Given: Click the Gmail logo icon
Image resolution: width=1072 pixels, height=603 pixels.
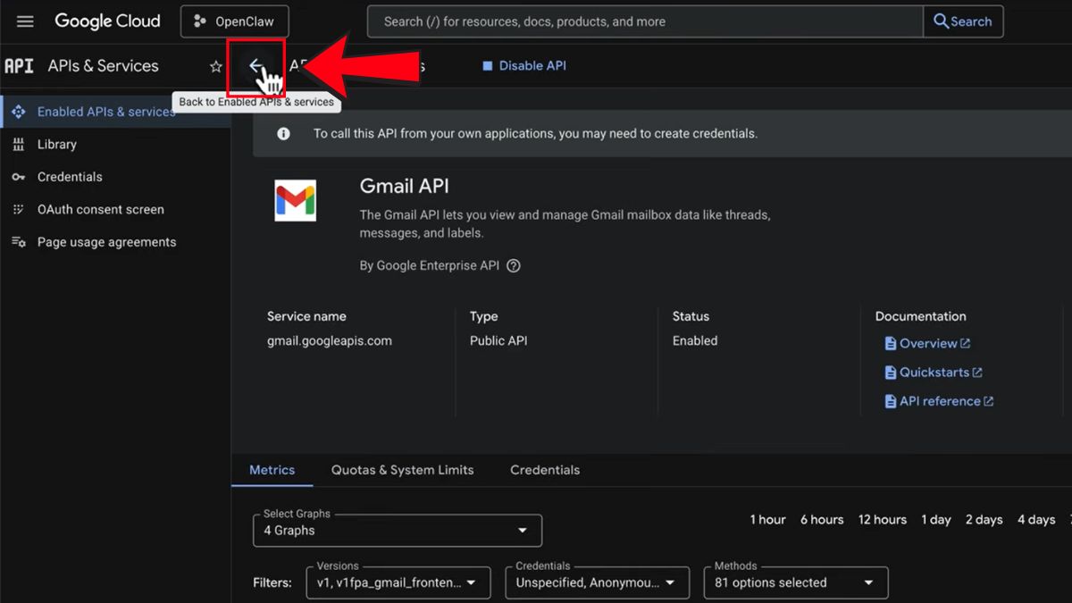Looking at the screenshot, I should point(295,200).
